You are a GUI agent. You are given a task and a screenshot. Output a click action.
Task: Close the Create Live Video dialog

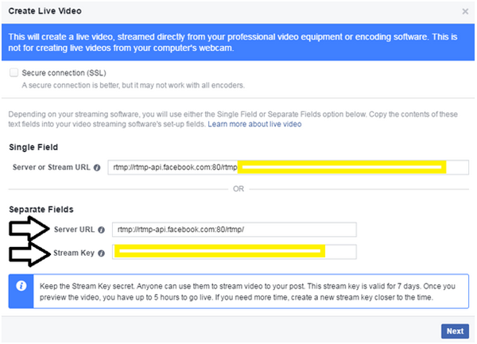click(464, 12)
